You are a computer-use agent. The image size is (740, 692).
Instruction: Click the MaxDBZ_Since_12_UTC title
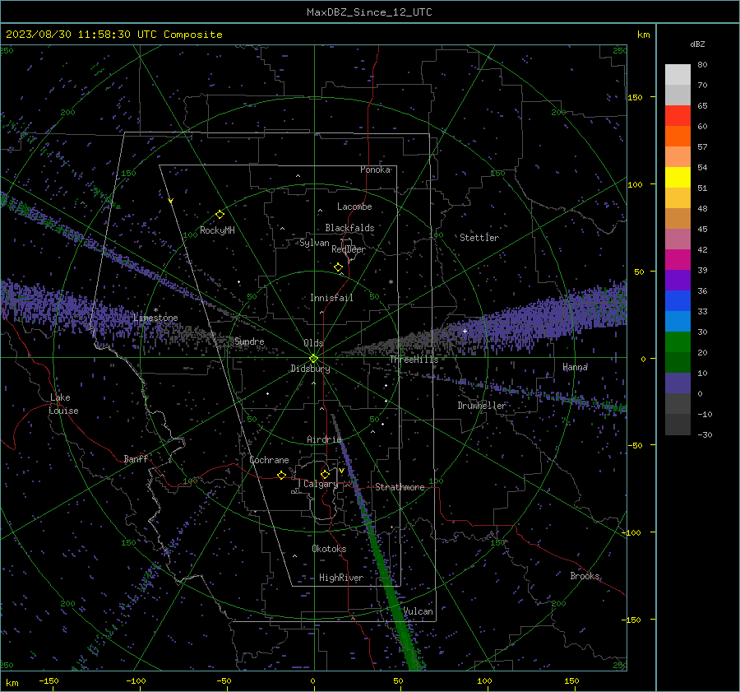pos(369,12)
